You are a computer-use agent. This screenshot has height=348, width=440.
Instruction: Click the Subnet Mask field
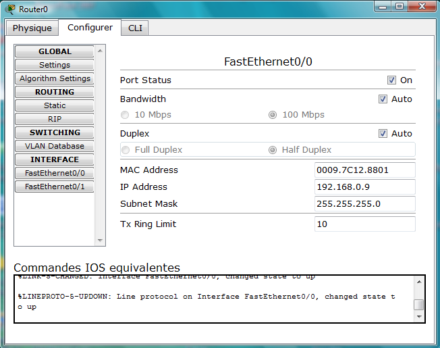coord(364,203)
